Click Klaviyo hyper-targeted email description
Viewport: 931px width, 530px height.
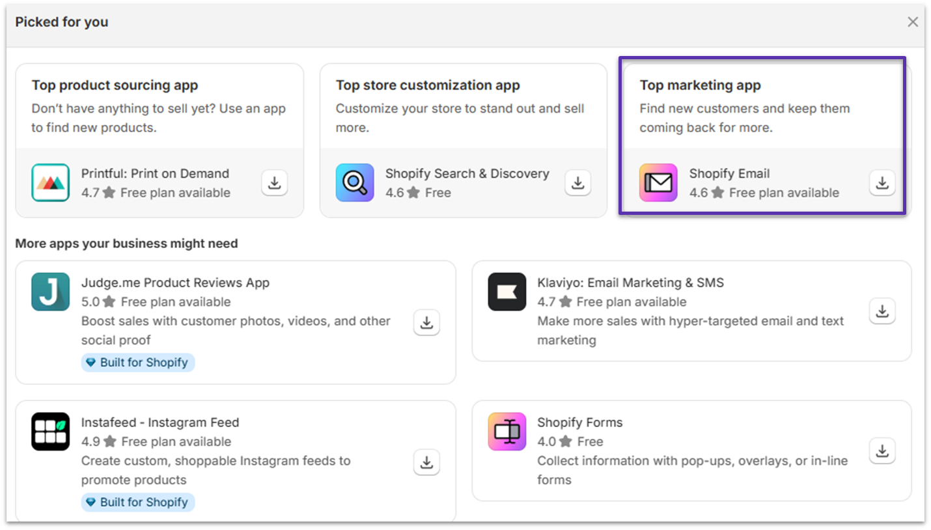tap(691, 330)
